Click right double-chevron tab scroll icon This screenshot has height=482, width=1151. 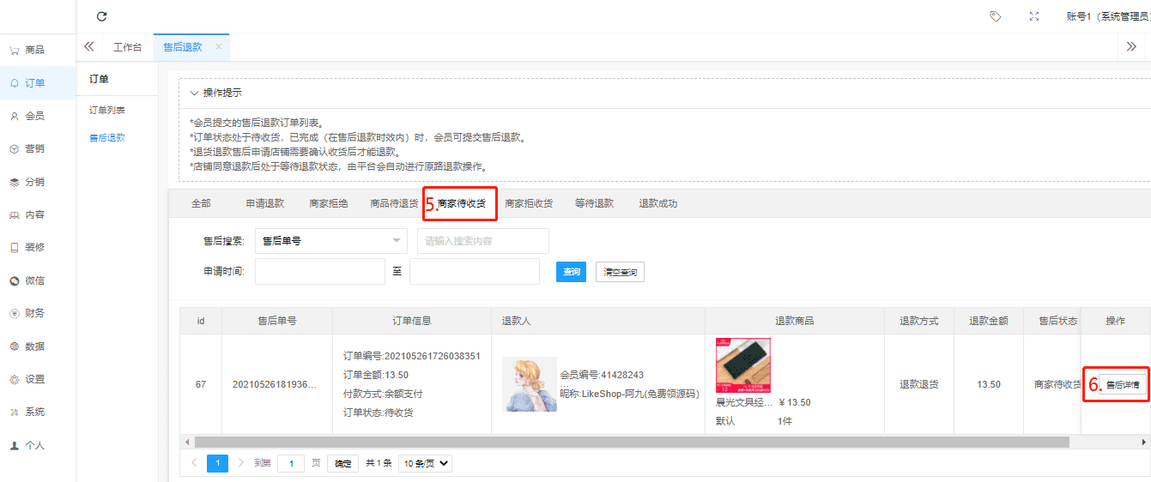(x=1131, y=47)
